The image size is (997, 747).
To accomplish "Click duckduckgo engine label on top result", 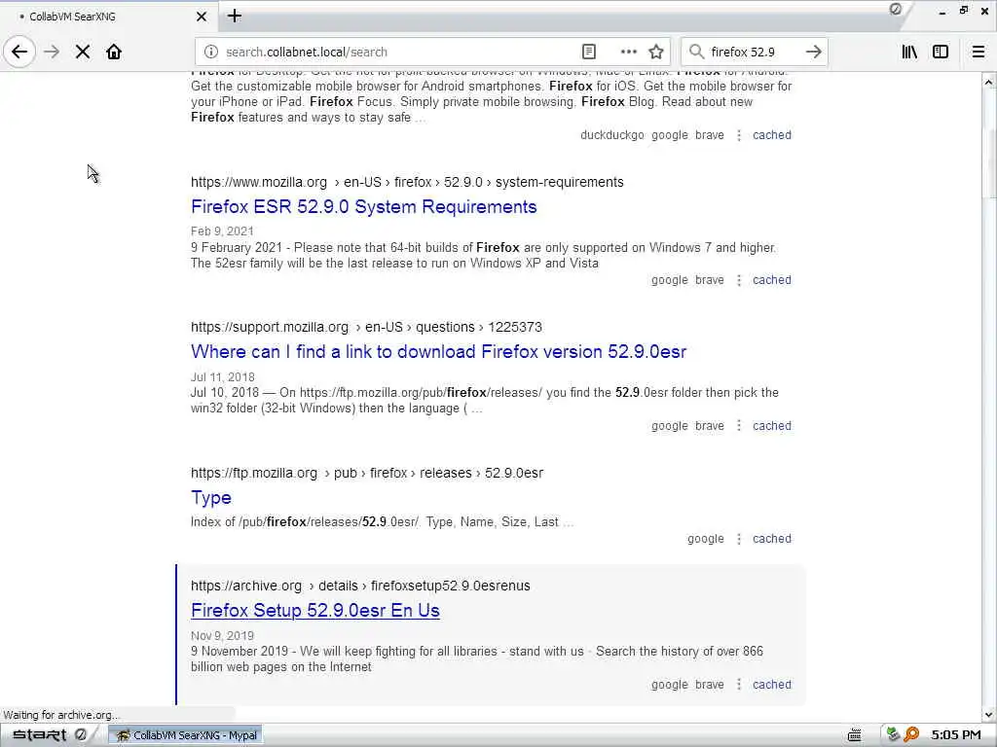I will pos(611,135).
